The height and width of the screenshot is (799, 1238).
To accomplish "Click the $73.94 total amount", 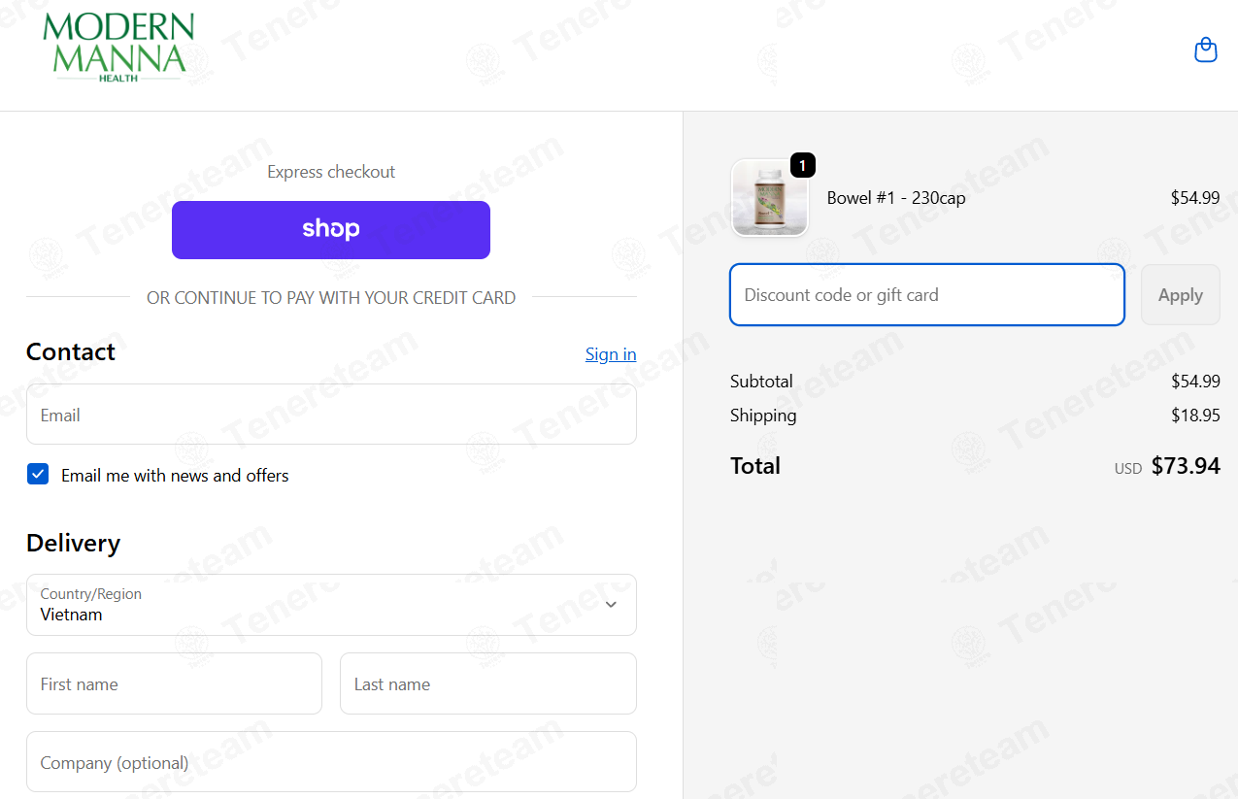I will point(1186,466).
